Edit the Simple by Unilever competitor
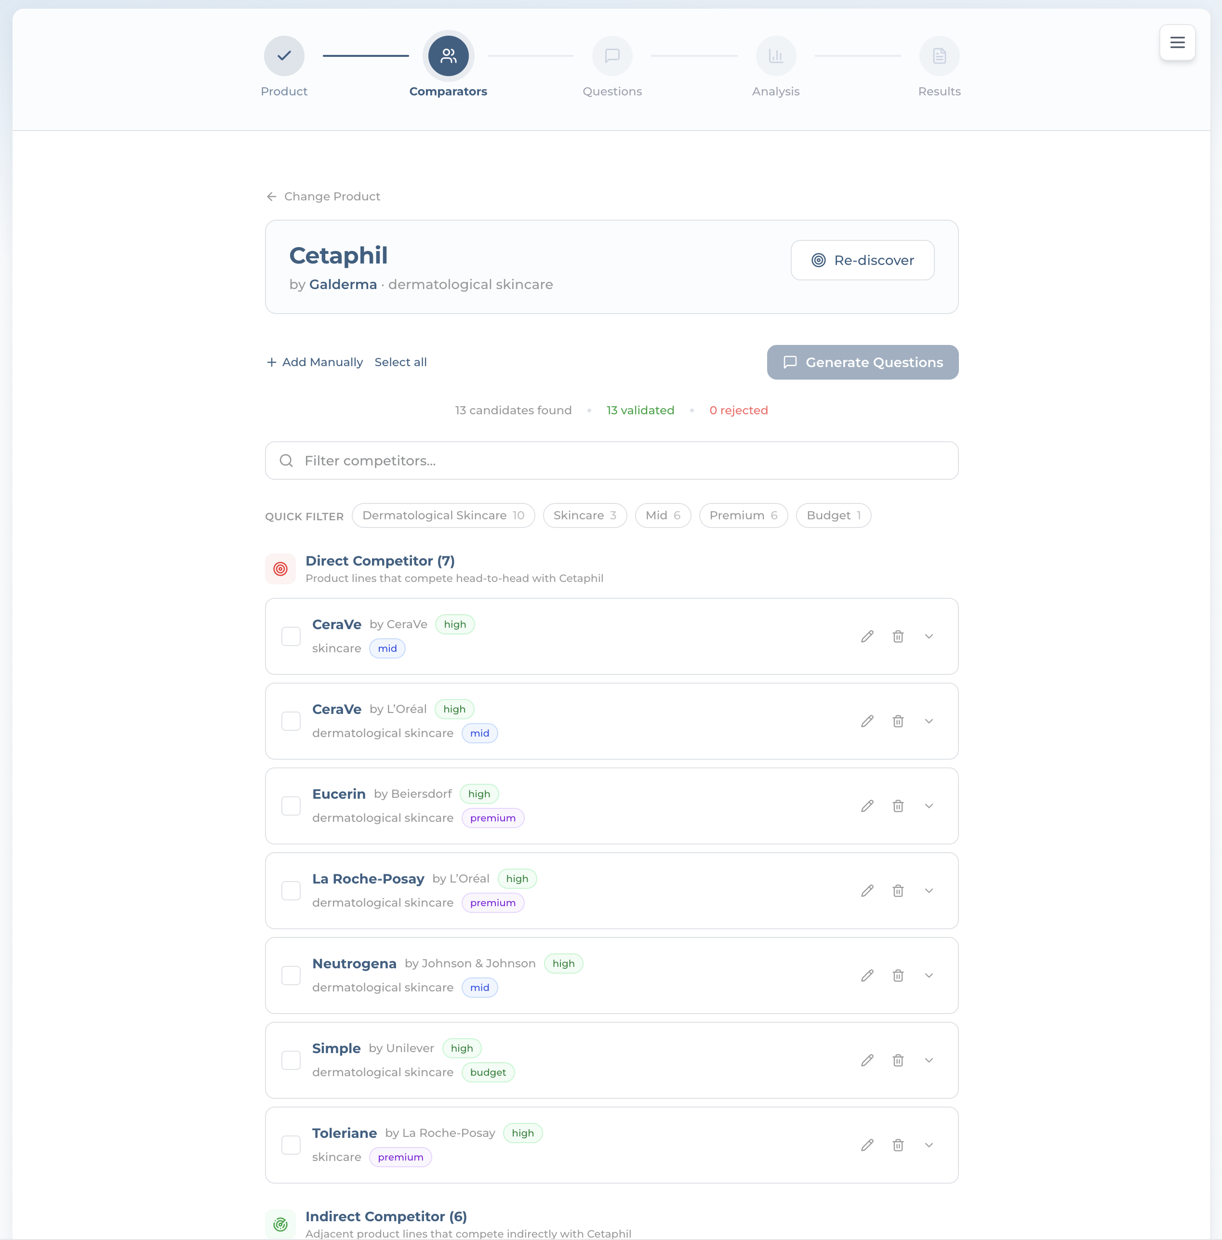The height and width of the screenshot is (1240, 1222). (x=867, y=1060)
